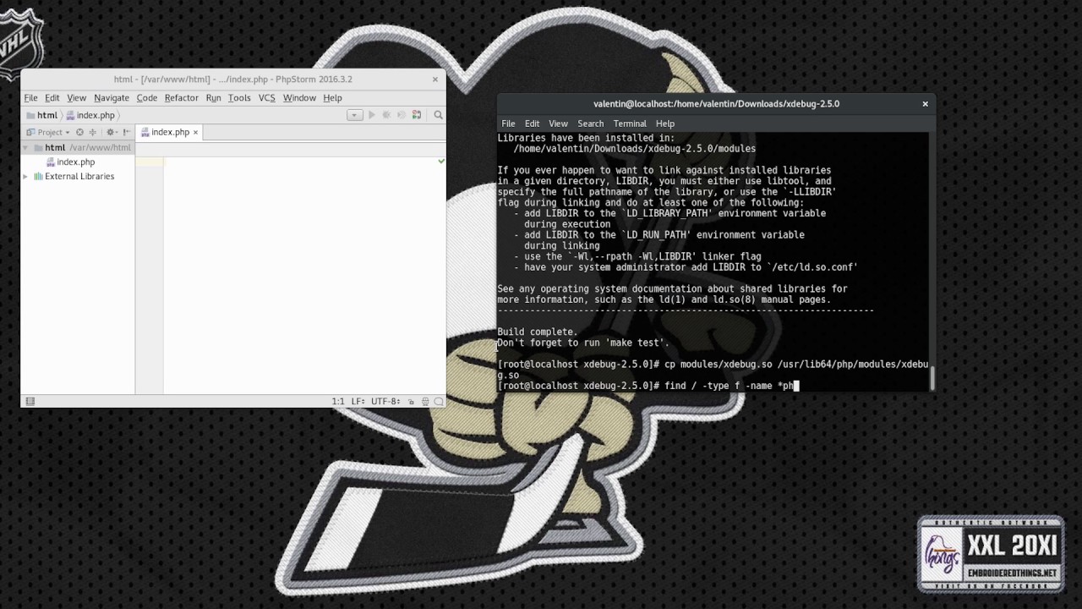This screenshot has height=609, width=1082.
Task: Open the Terminal menu in terminal window
Action: click(x=630, y=123)
